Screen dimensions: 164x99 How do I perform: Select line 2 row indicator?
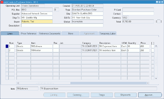[7, 50]
